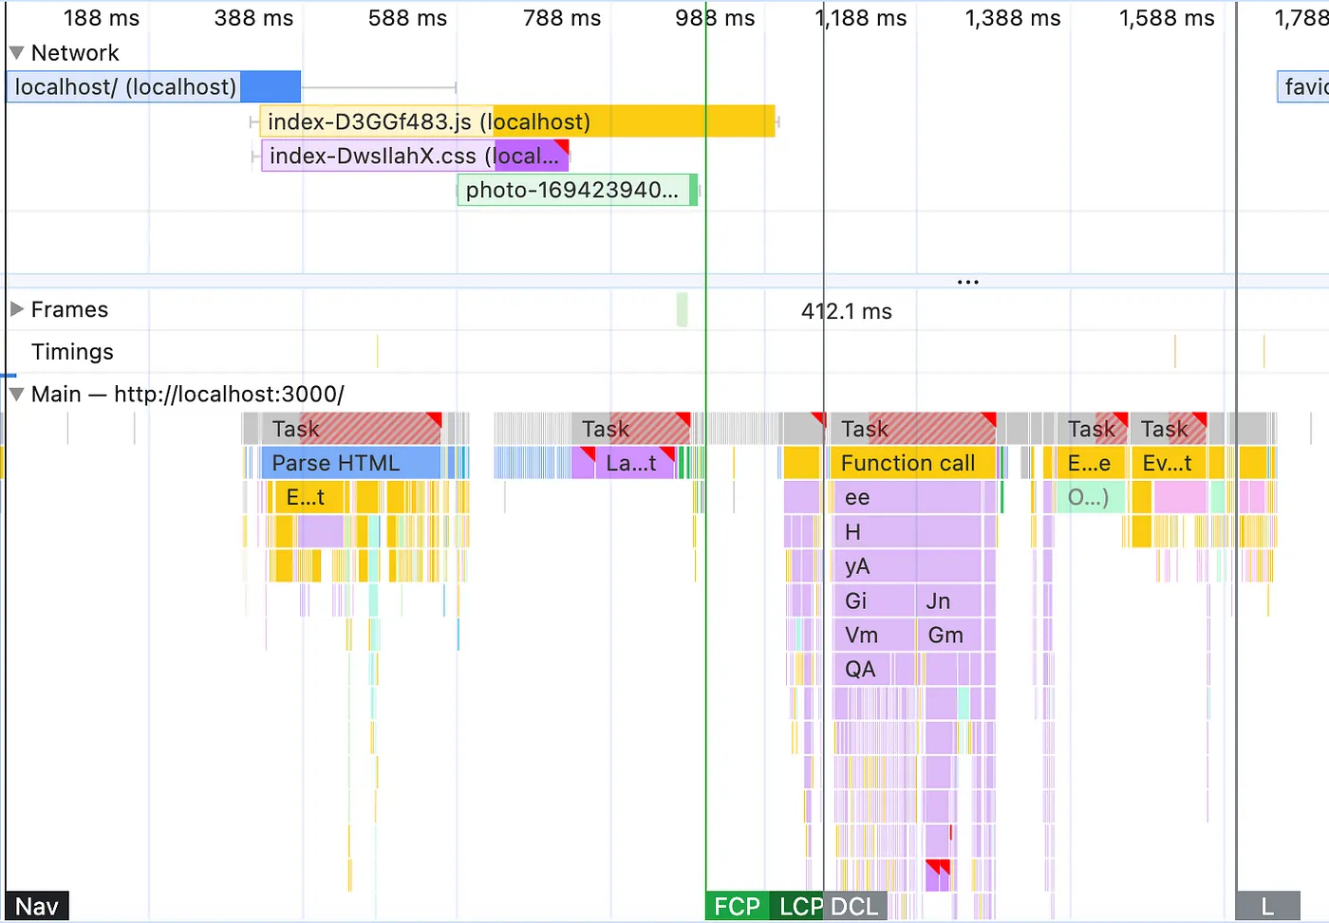Collapse the Main thread section triangle
Screen dimensions: 1329x923
tap(16, 394)
